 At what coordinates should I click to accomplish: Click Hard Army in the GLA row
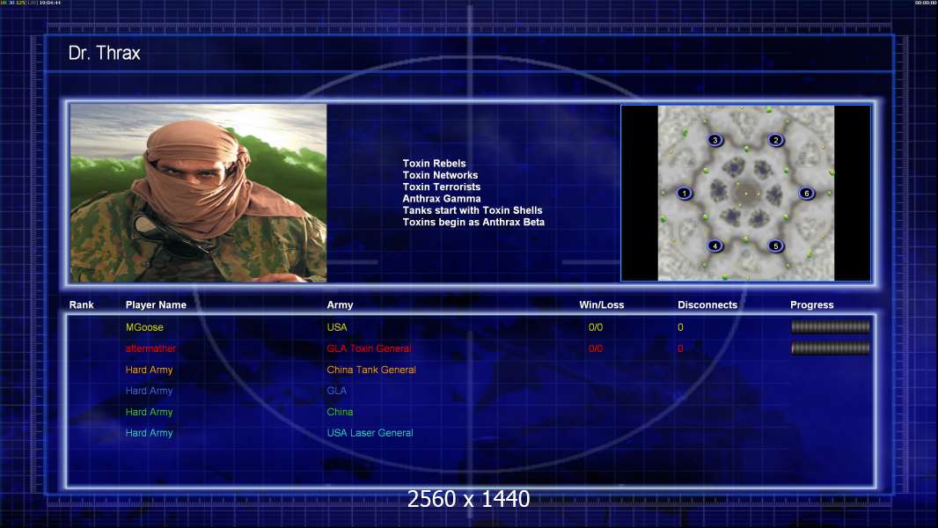click(x=149, y=391)
